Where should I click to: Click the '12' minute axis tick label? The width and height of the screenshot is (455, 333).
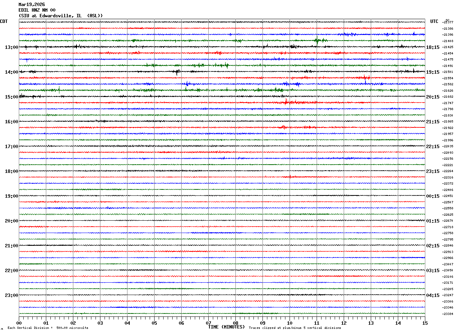pyautogui.click(x=344, y=323)
